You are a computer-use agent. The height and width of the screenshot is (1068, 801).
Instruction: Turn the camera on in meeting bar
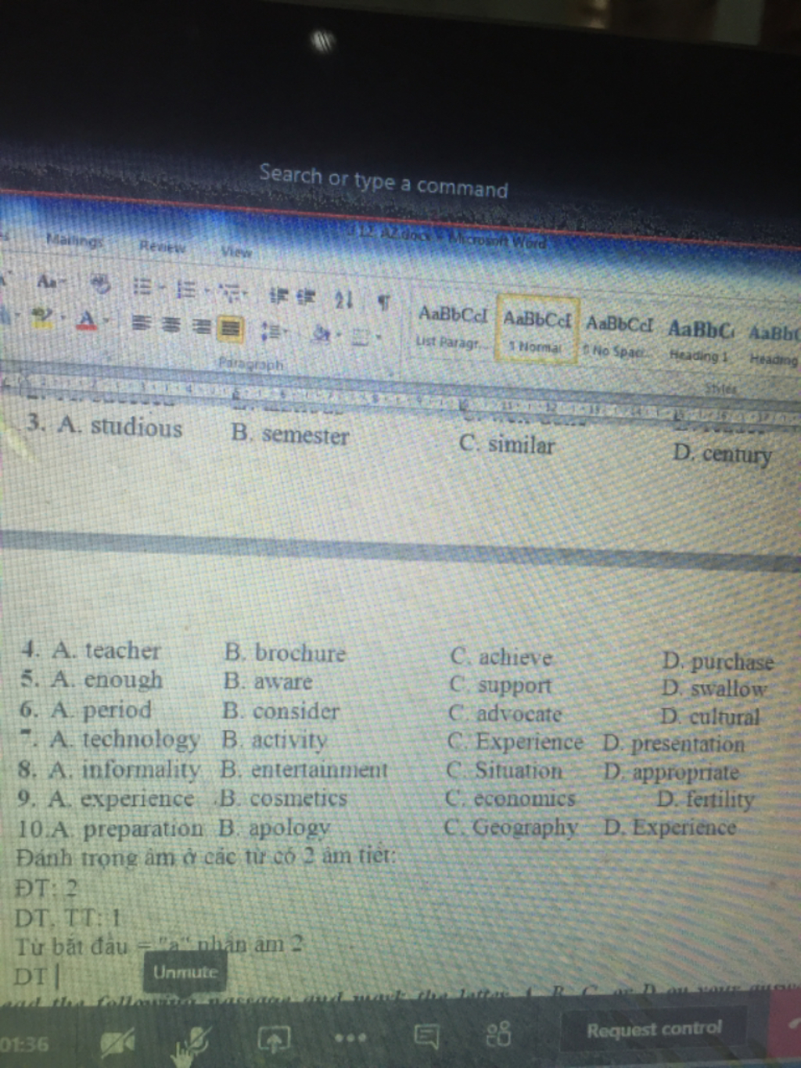pos(117,1042)
